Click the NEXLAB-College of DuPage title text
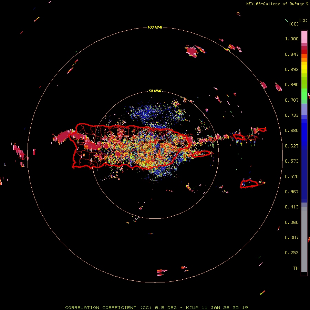This screenshot has width=310, height=310. point(275,4)
